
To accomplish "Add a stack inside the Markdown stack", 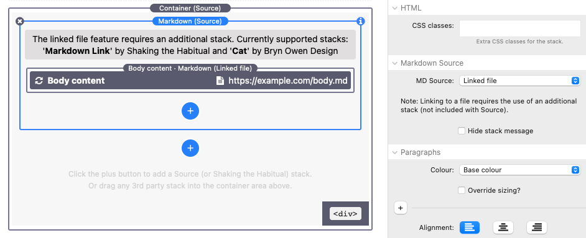I will 190,111.
